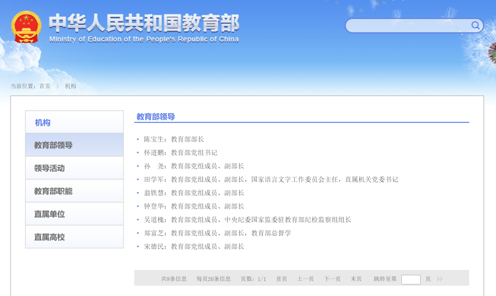The width and height of the screenshot is (496, 296).
Task: Click 末页 last page link
Action: tap(356, 279)
